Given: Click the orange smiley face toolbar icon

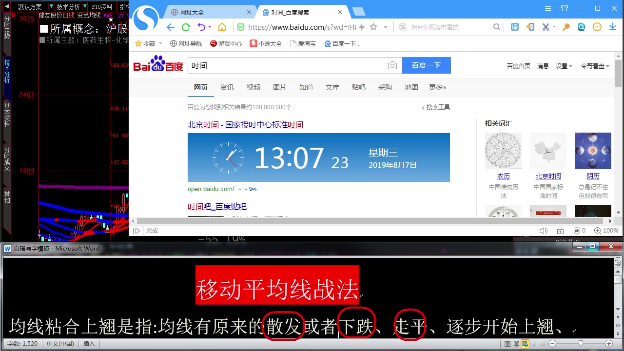Looking at the screenshot, I should tap(597, 27).
